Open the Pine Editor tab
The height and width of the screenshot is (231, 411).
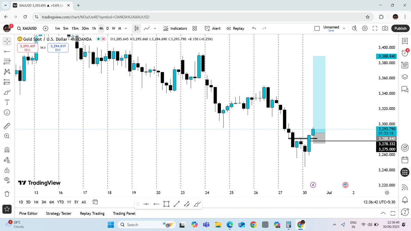(28, 213)
